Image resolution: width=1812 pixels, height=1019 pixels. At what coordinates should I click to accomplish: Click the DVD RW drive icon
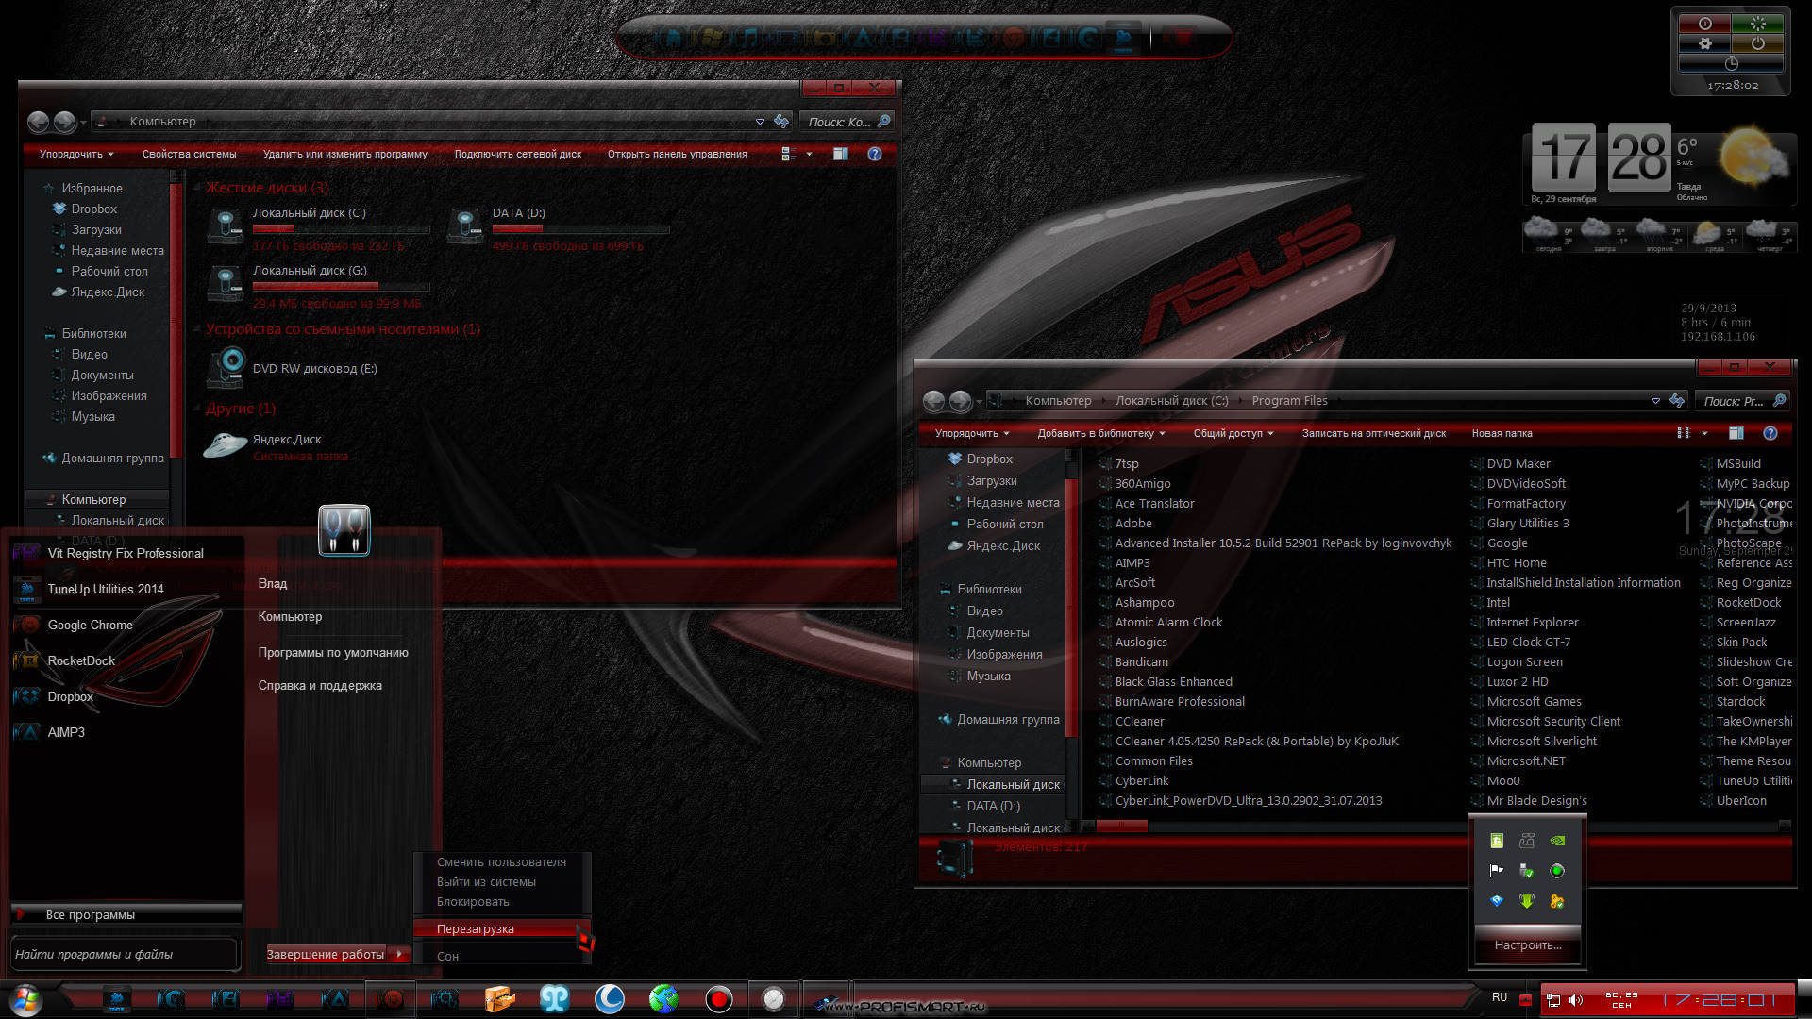coord(227,368)
